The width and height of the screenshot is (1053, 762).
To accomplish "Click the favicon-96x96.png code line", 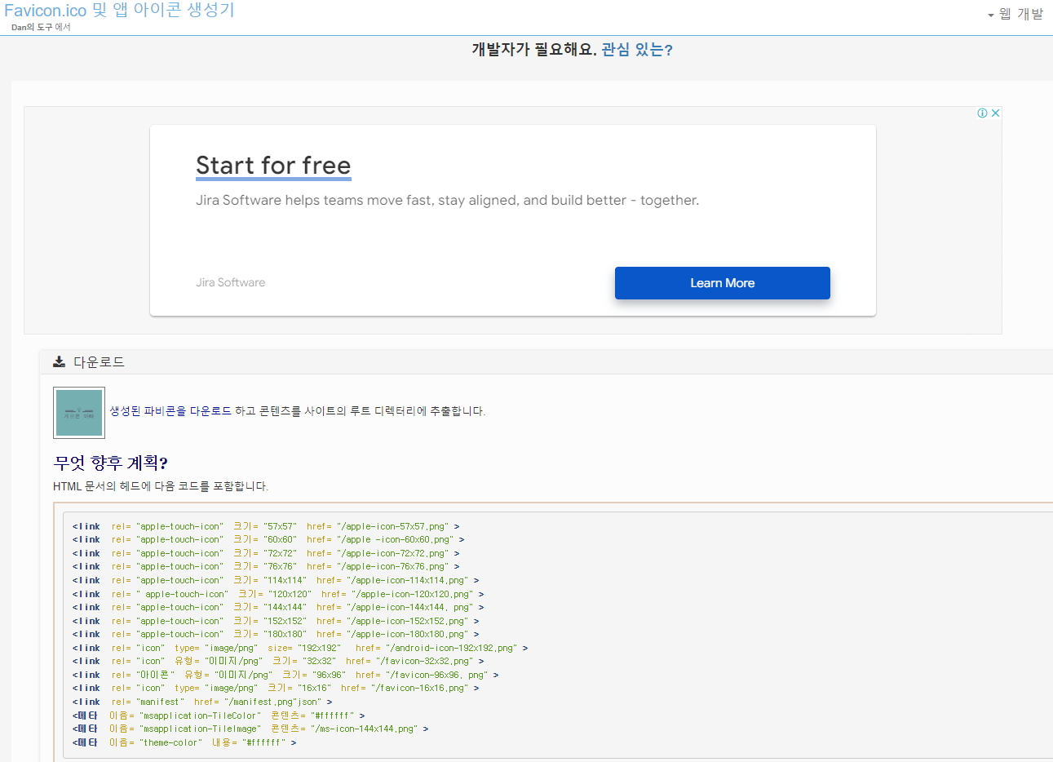I will point(285,675).
